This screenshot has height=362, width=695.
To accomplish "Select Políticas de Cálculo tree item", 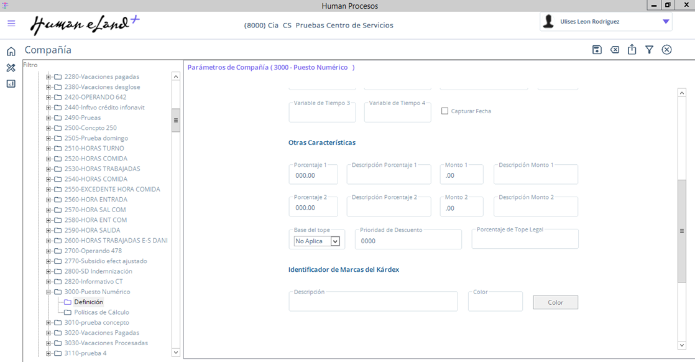I will pos(101,312).
